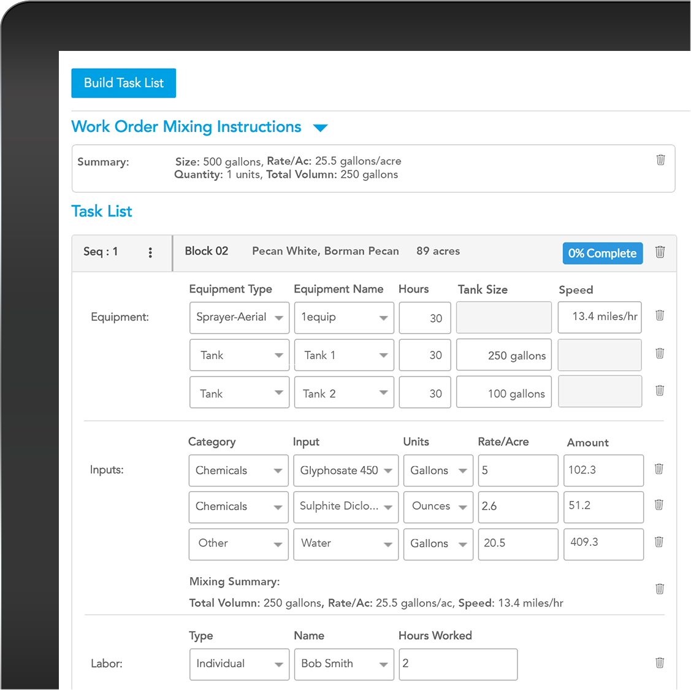This screenshot has width=691, height=690.
Task: Collapse Work Order Mixing Instructions section
Action: (x=321, y=128)
